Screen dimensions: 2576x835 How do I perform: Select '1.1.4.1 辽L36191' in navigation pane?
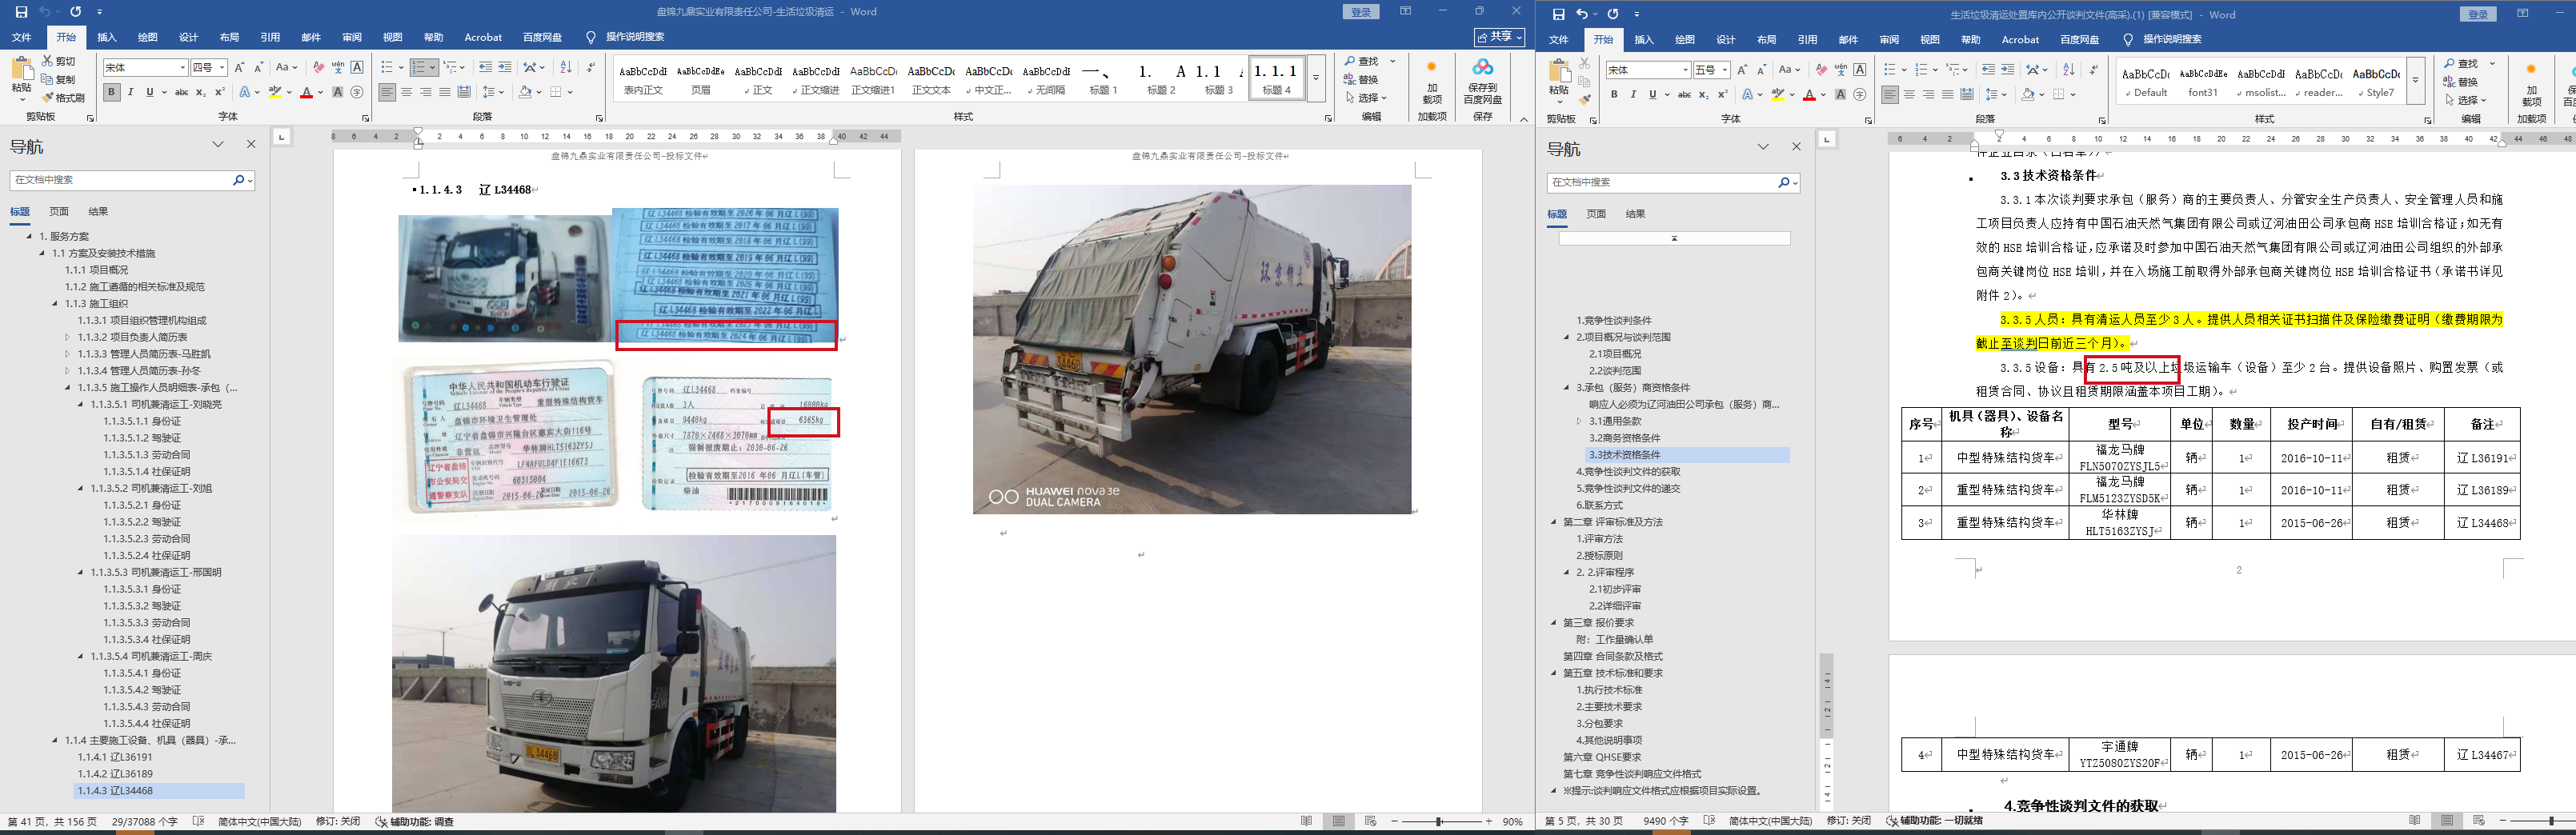click(115, 757)
